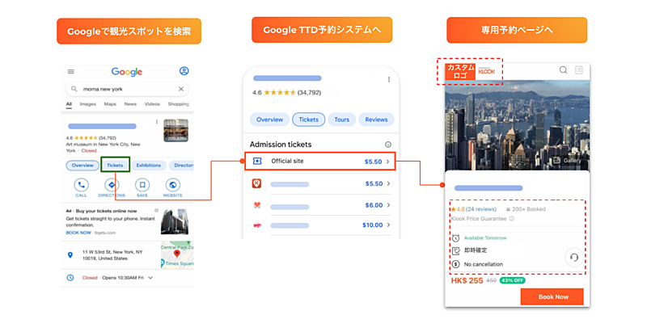Select the Reviews chip
The image size is (647, 336).
click(x=376, y=120)
